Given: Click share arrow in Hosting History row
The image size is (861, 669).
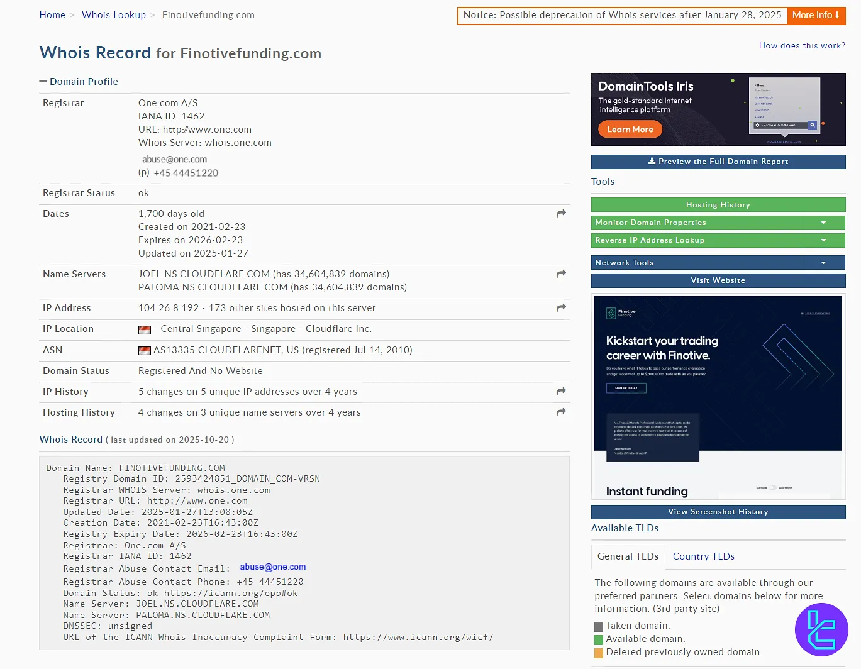Looking at the screenshot, I should [561, 412].
